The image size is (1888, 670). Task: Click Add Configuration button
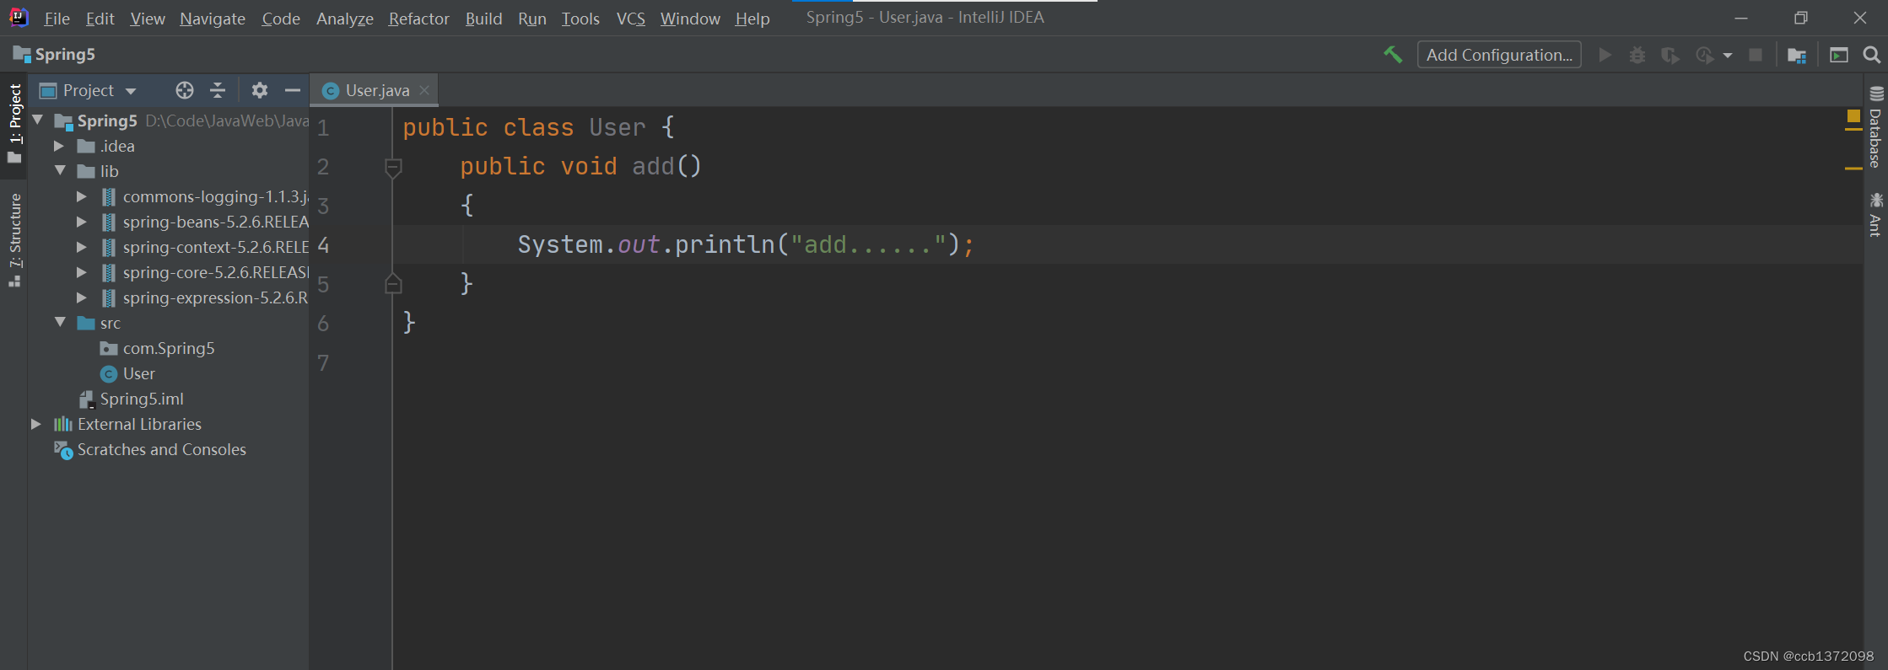[x=1499, y=55]
